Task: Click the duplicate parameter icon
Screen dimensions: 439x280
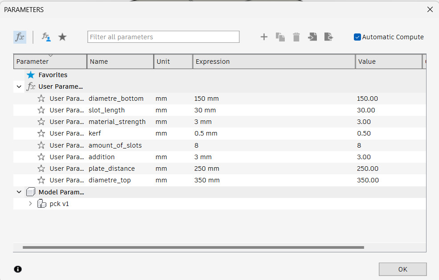Action: click(x=280, y=37)
